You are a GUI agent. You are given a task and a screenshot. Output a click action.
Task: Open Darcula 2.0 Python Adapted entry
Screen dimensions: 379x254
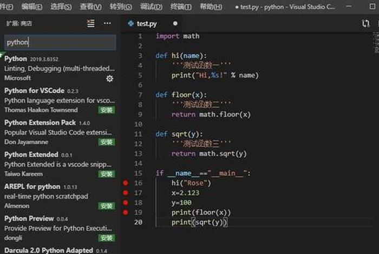click(x=60, y=250)
